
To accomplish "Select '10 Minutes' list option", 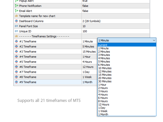I will tap(127, 68).
